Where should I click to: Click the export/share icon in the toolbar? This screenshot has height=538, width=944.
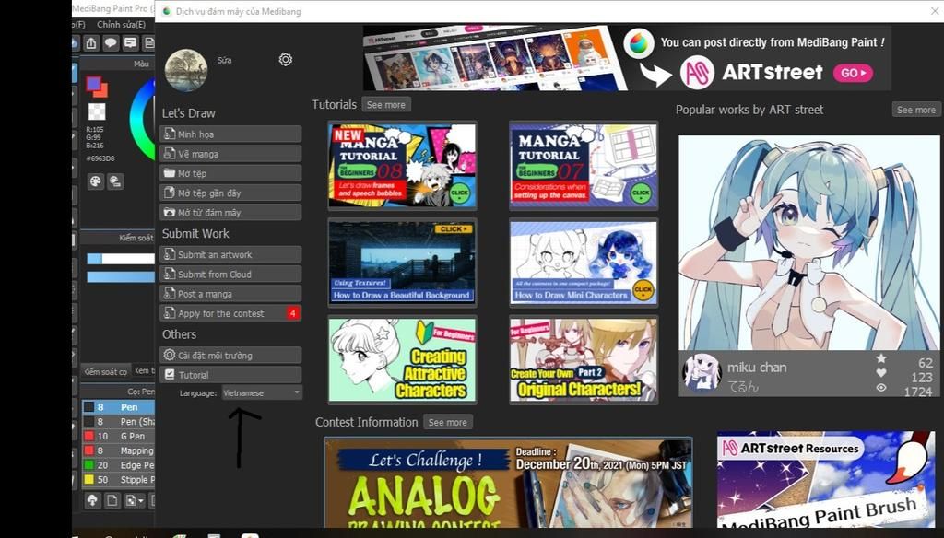coord(91,43)
